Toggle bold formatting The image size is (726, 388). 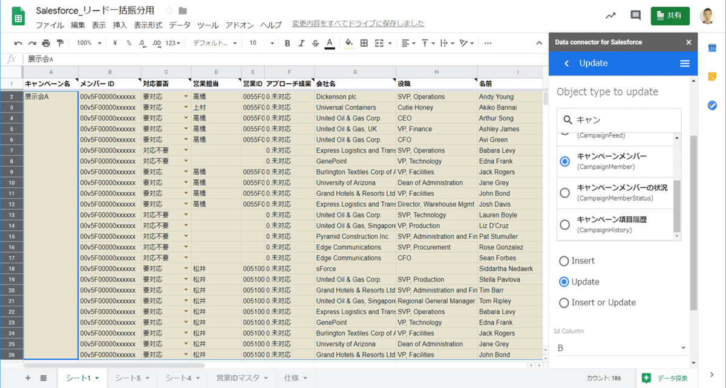pyautogui.click(x=287, y=44)
